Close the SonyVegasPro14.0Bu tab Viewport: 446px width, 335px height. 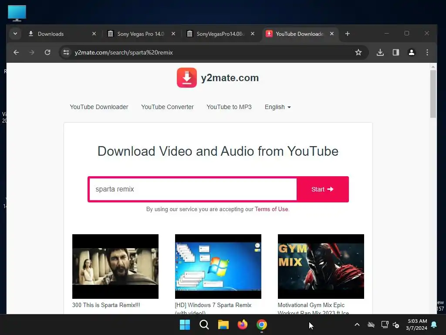coord(252,34)
